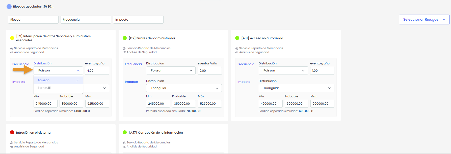The width and height of the screenshot is (451, 154).
Task: Click the green status dot of Acceso no autorizado
Action: pyautogui.click(x=237, y=38)
